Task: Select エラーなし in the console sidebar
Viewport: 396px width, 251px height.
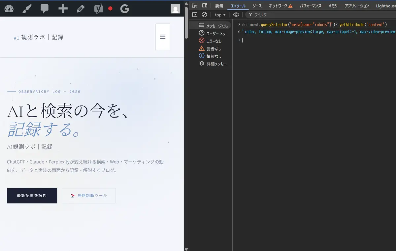Action: (x=215, y=41)
